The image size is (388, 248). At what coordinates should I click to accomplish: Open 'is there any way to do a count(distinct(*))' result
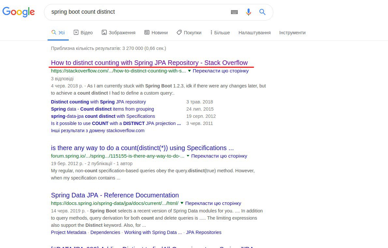tap(142, 148)
